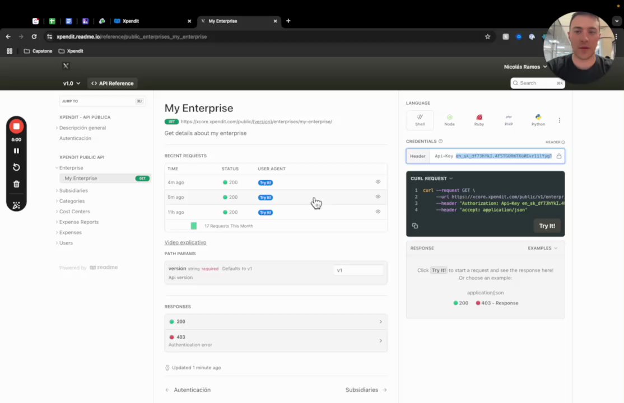The width and height of the screenshot is (624, 403).
Task: Click the Search box in the header
Action: 537,83
